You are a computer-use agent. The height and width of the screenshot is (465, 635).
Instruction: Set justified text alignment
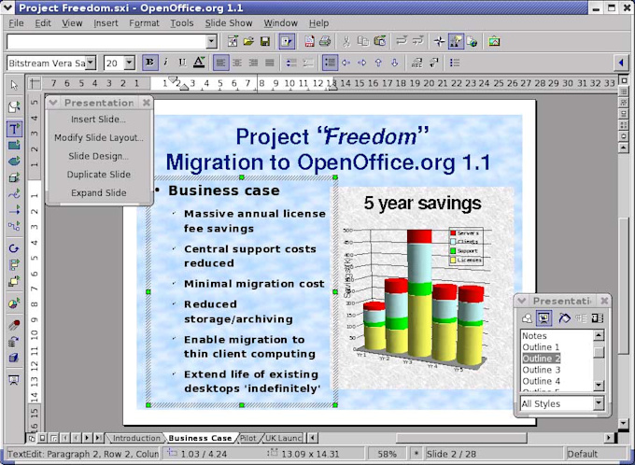[270, 63]
